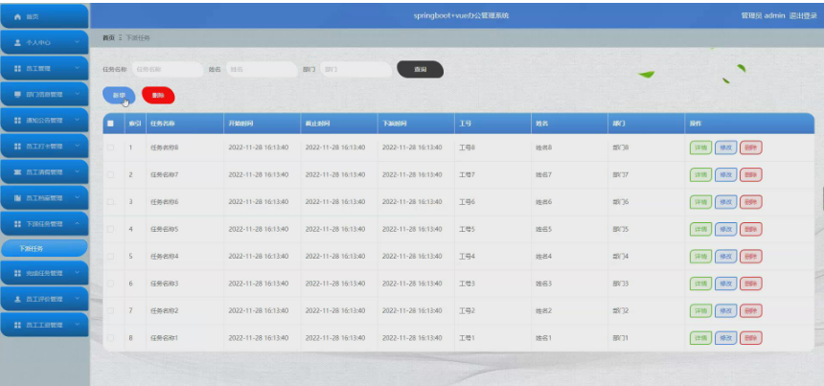
Task: Click the blue 新增 button
Action: 119,95
